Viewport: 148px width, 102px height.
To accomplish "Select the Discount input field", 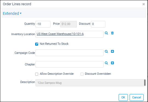I will pos(98,24).
